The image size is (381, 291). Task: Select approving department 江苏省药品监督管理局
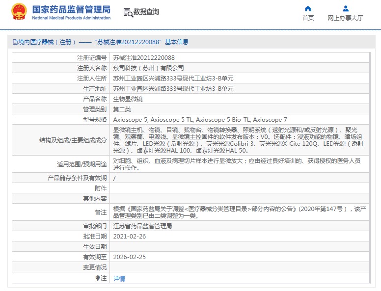click(143, 226)
